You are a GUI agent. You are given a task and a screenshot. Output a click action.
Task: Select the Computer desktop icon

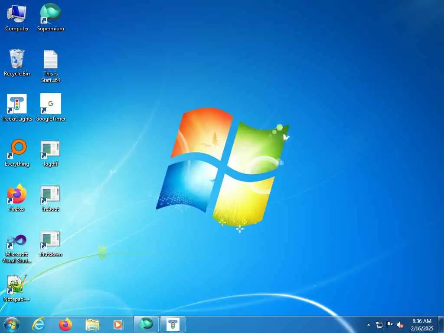pos(17,18)
